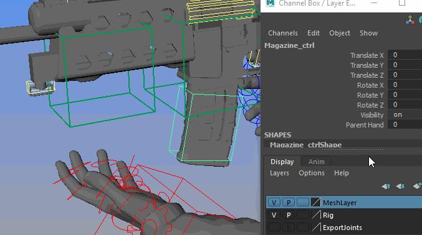The height and width of the screenshot is (235, 422).
Task: Switch to the Anim tab
Action: (317, 162)
